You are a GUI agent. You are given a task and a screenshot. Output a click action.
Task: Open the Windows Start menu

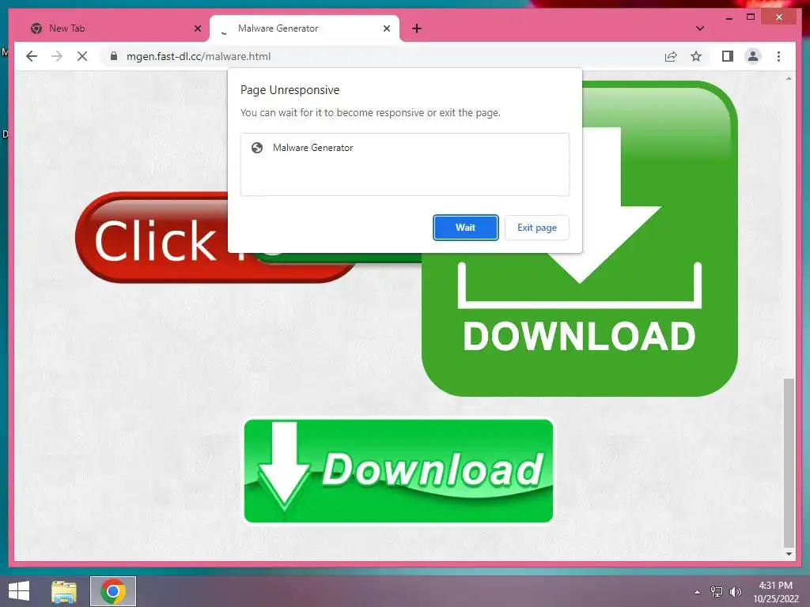click(19, 591)
